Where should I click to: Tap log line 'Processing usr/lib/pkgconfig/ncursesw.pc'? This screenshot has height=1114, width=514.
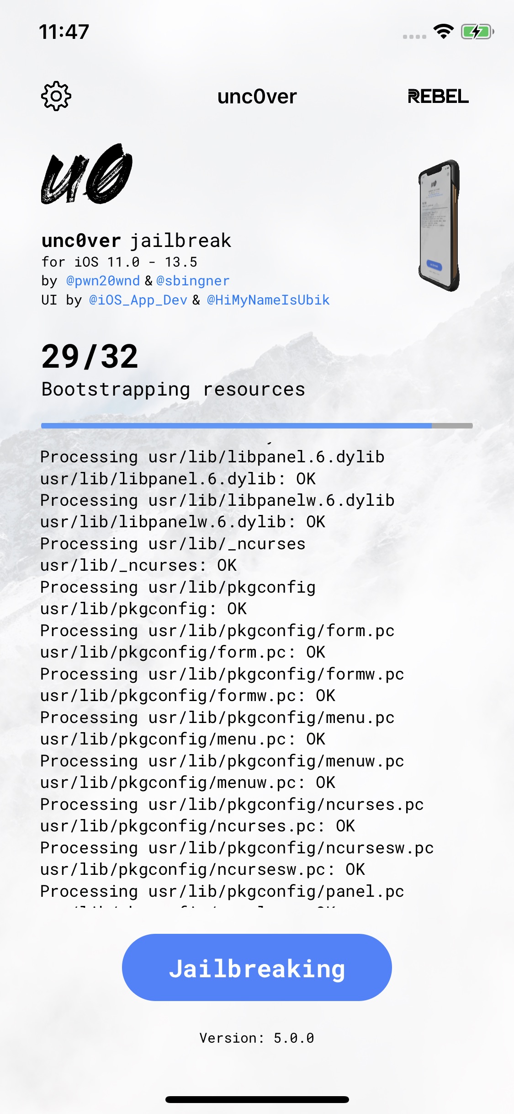(237, 848)
